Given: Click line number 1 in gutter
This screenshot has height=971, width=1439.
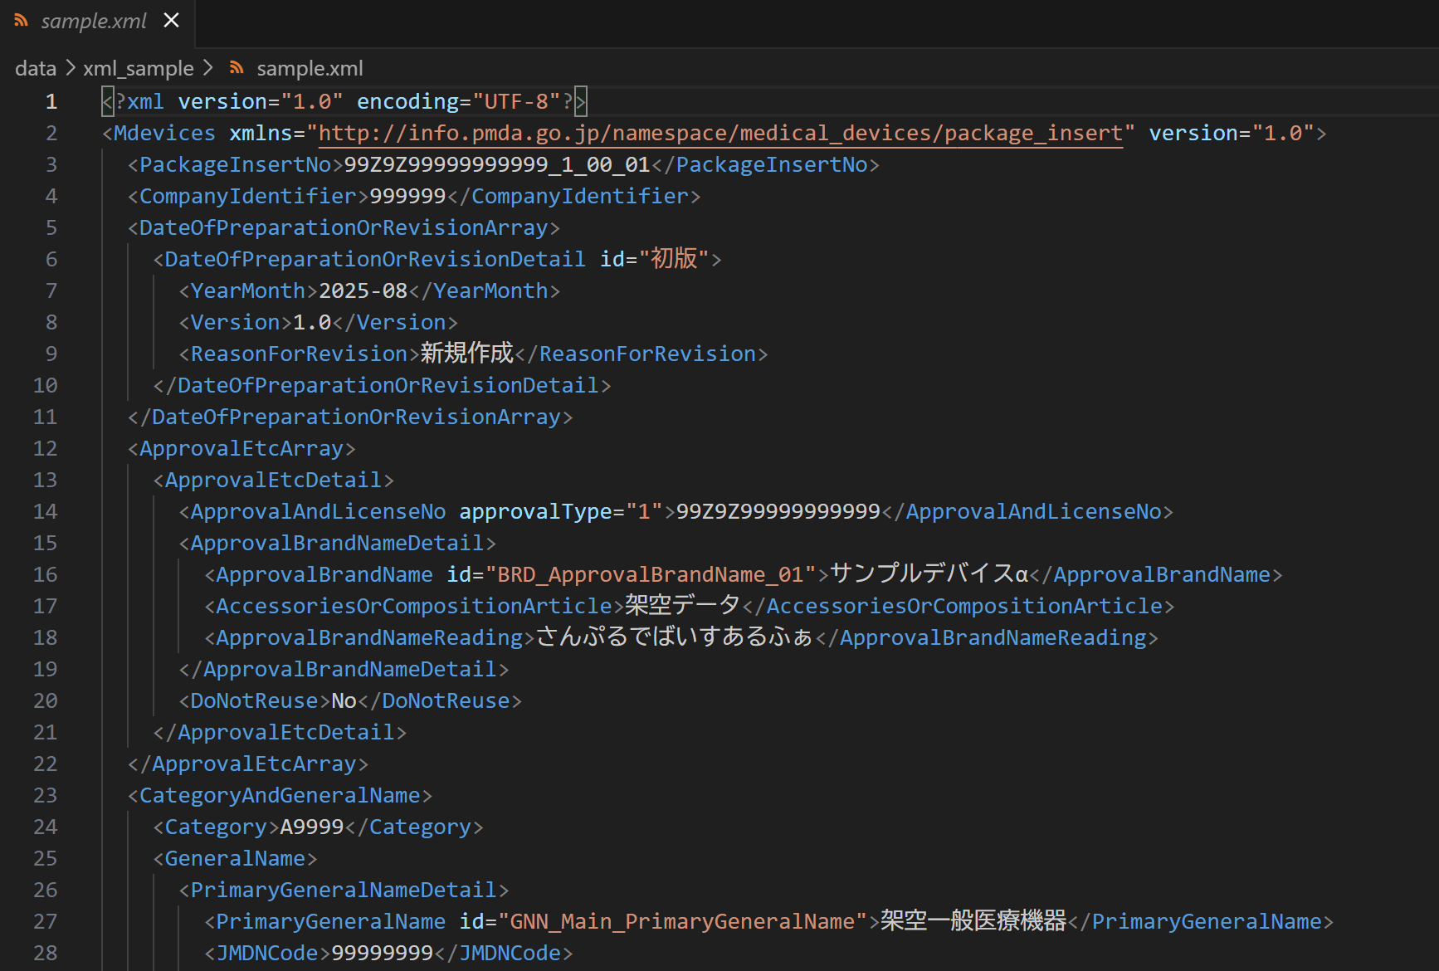Looking at the screenshot, I should [51, 101].
